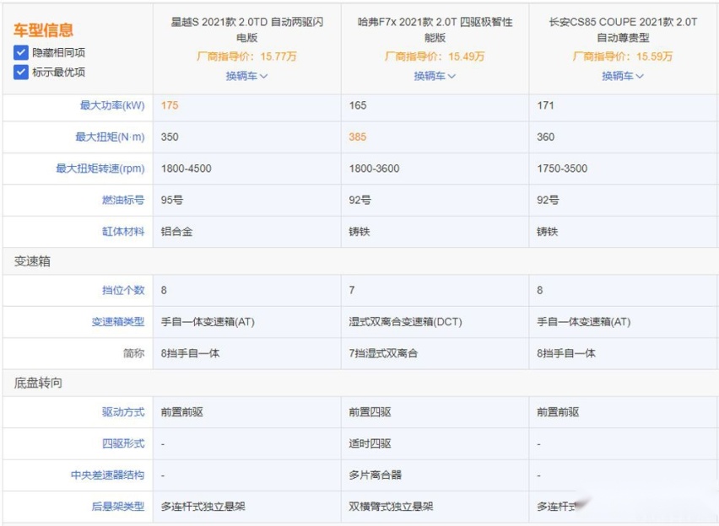This screenshot has height=526, width=719.
Task: Click the highlighted 385 torque value
Action: pyautogui.click(x=357, y=137)
